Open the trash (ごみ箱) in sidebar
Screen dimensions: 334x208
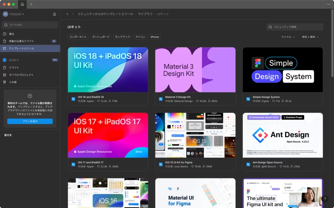coord(13,82)
